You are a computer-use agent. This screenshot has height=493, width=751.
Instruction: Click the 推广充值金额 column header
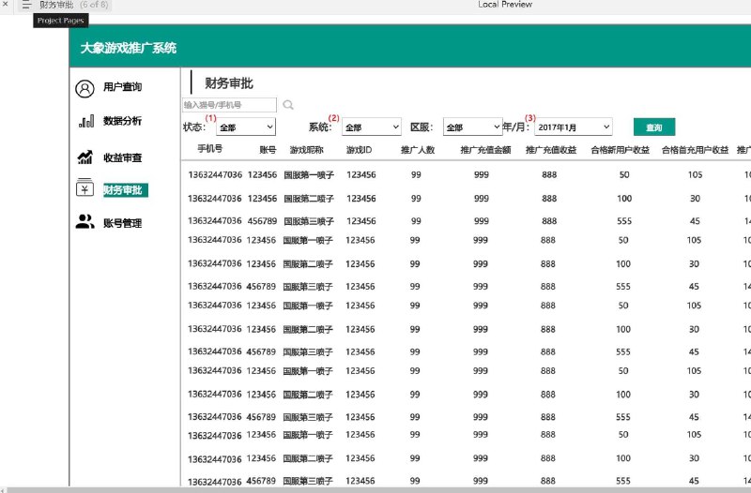(485, 150)
